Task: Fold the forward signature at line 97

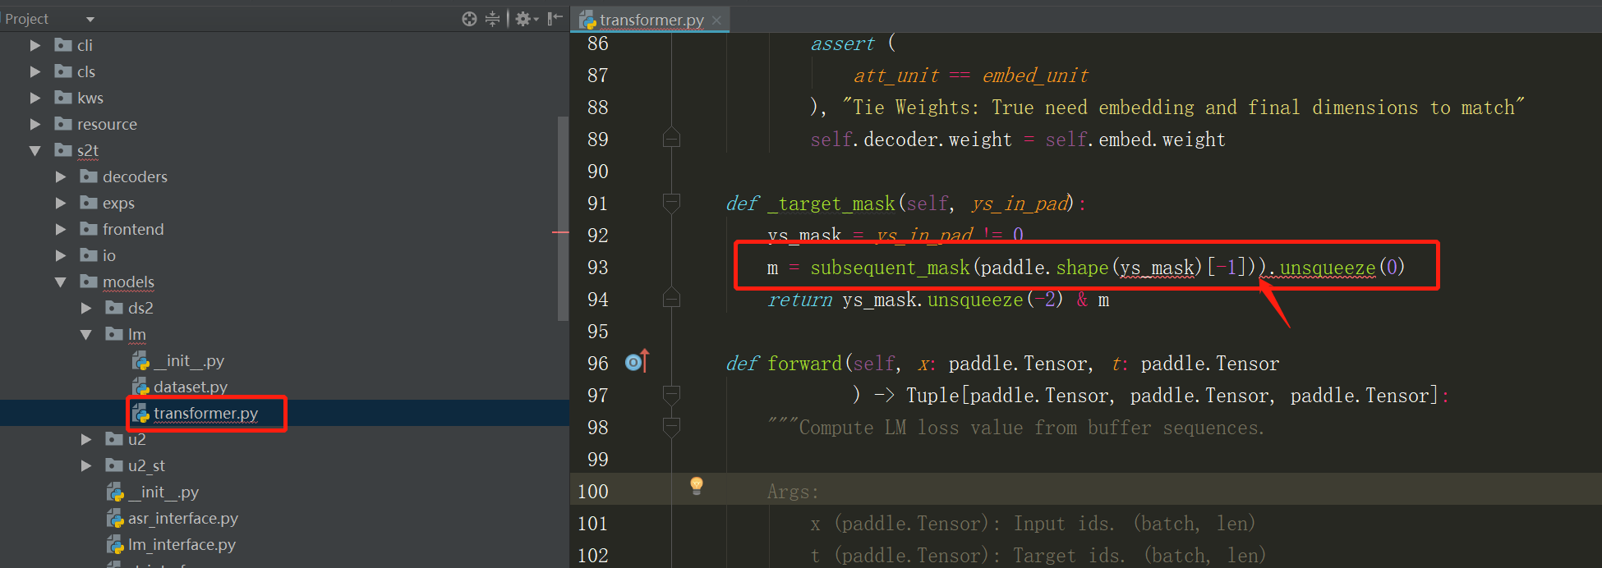Action: click(x=671, y=395)
